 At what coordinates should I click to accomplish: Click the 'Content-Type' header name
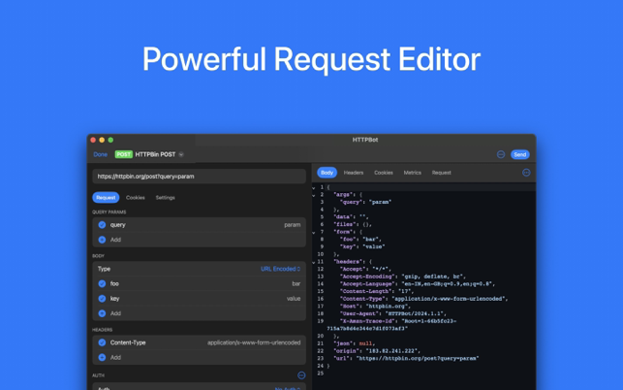128,342
